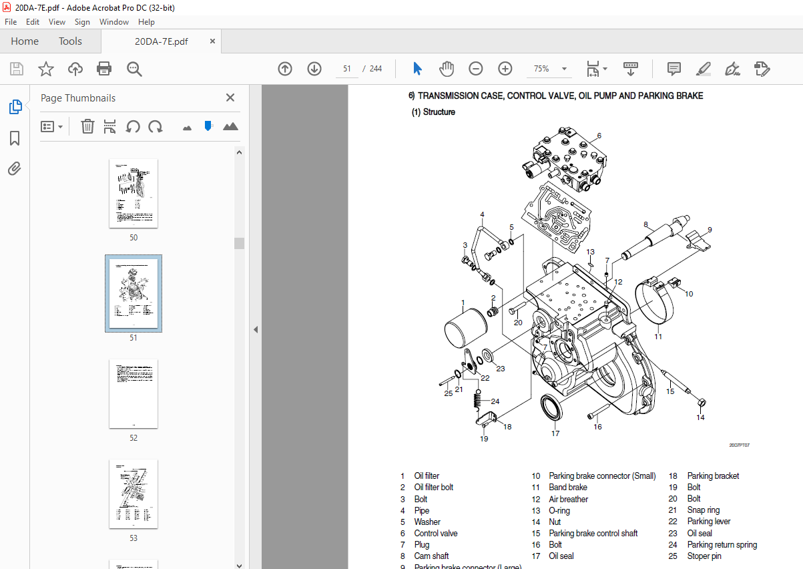803x569 pixels.
Task: Close the Page Thumbnails panel
Action: tap(230, 98)
